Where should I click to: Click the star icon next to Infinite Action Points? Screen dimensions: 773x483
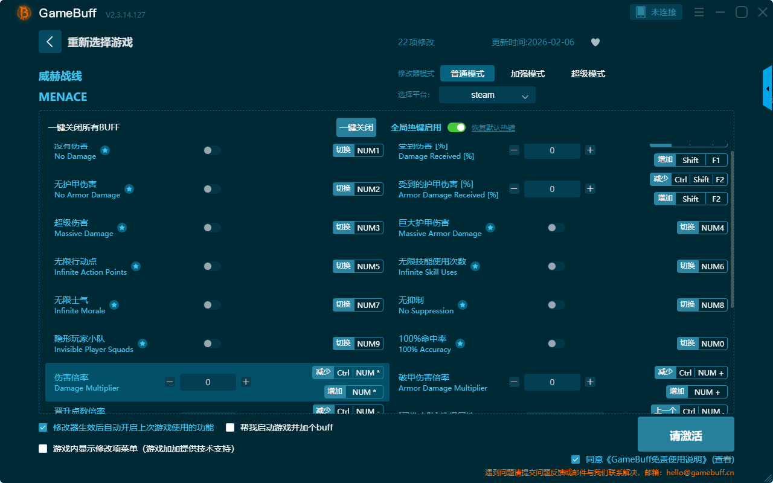point(136,266)
